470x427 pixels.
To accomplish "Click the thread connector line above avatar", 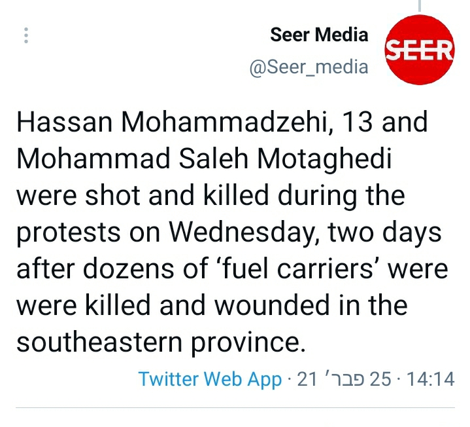I will coord(419,6).
